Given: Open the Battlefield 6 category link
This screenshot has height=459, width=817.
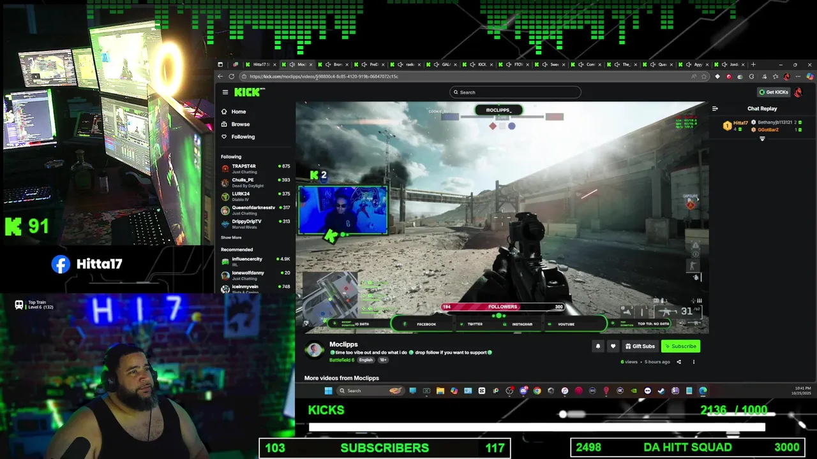Looking at the screenshot, I should [x=341, y=360].
